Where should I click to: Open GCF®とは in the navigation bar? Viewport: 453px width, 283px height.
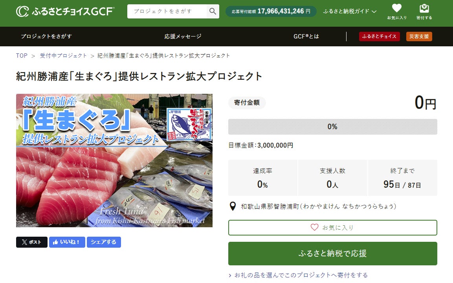[x=306, y=37]
